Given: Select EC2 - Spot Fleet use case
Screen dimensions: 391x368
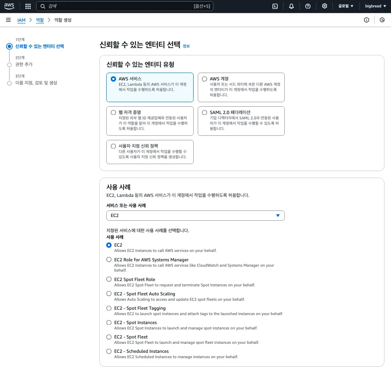Looking at the screenshot, I should point(109,337).
